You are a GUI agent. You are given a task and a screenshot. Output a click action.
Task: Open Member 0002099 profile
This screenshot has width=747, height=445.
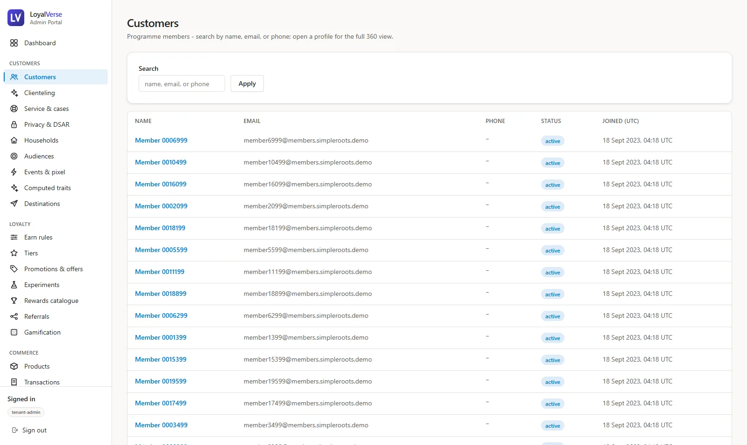[161, 206]
